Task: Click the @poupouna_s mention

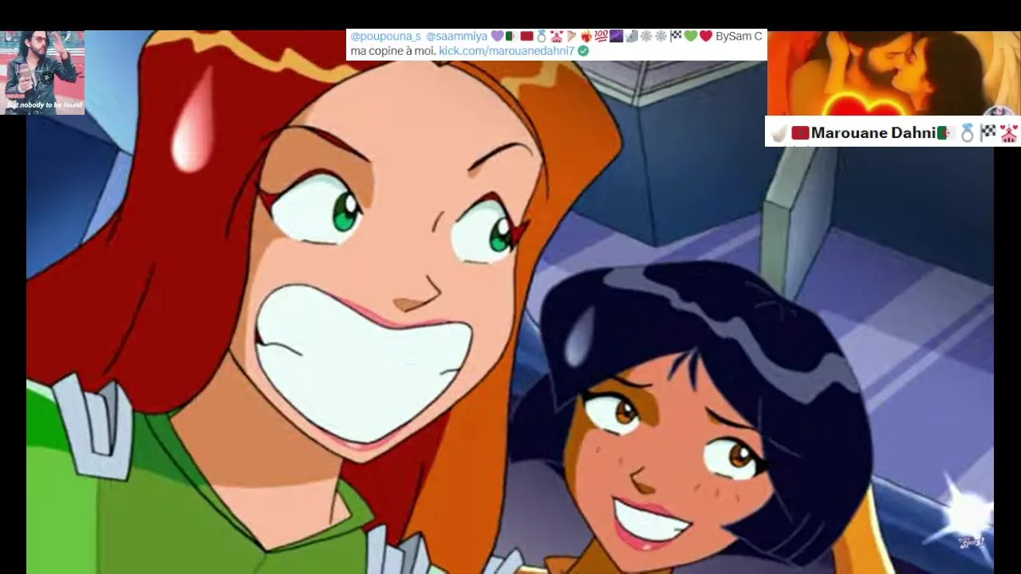Action: pyautogui.click(x=386, y=37)
